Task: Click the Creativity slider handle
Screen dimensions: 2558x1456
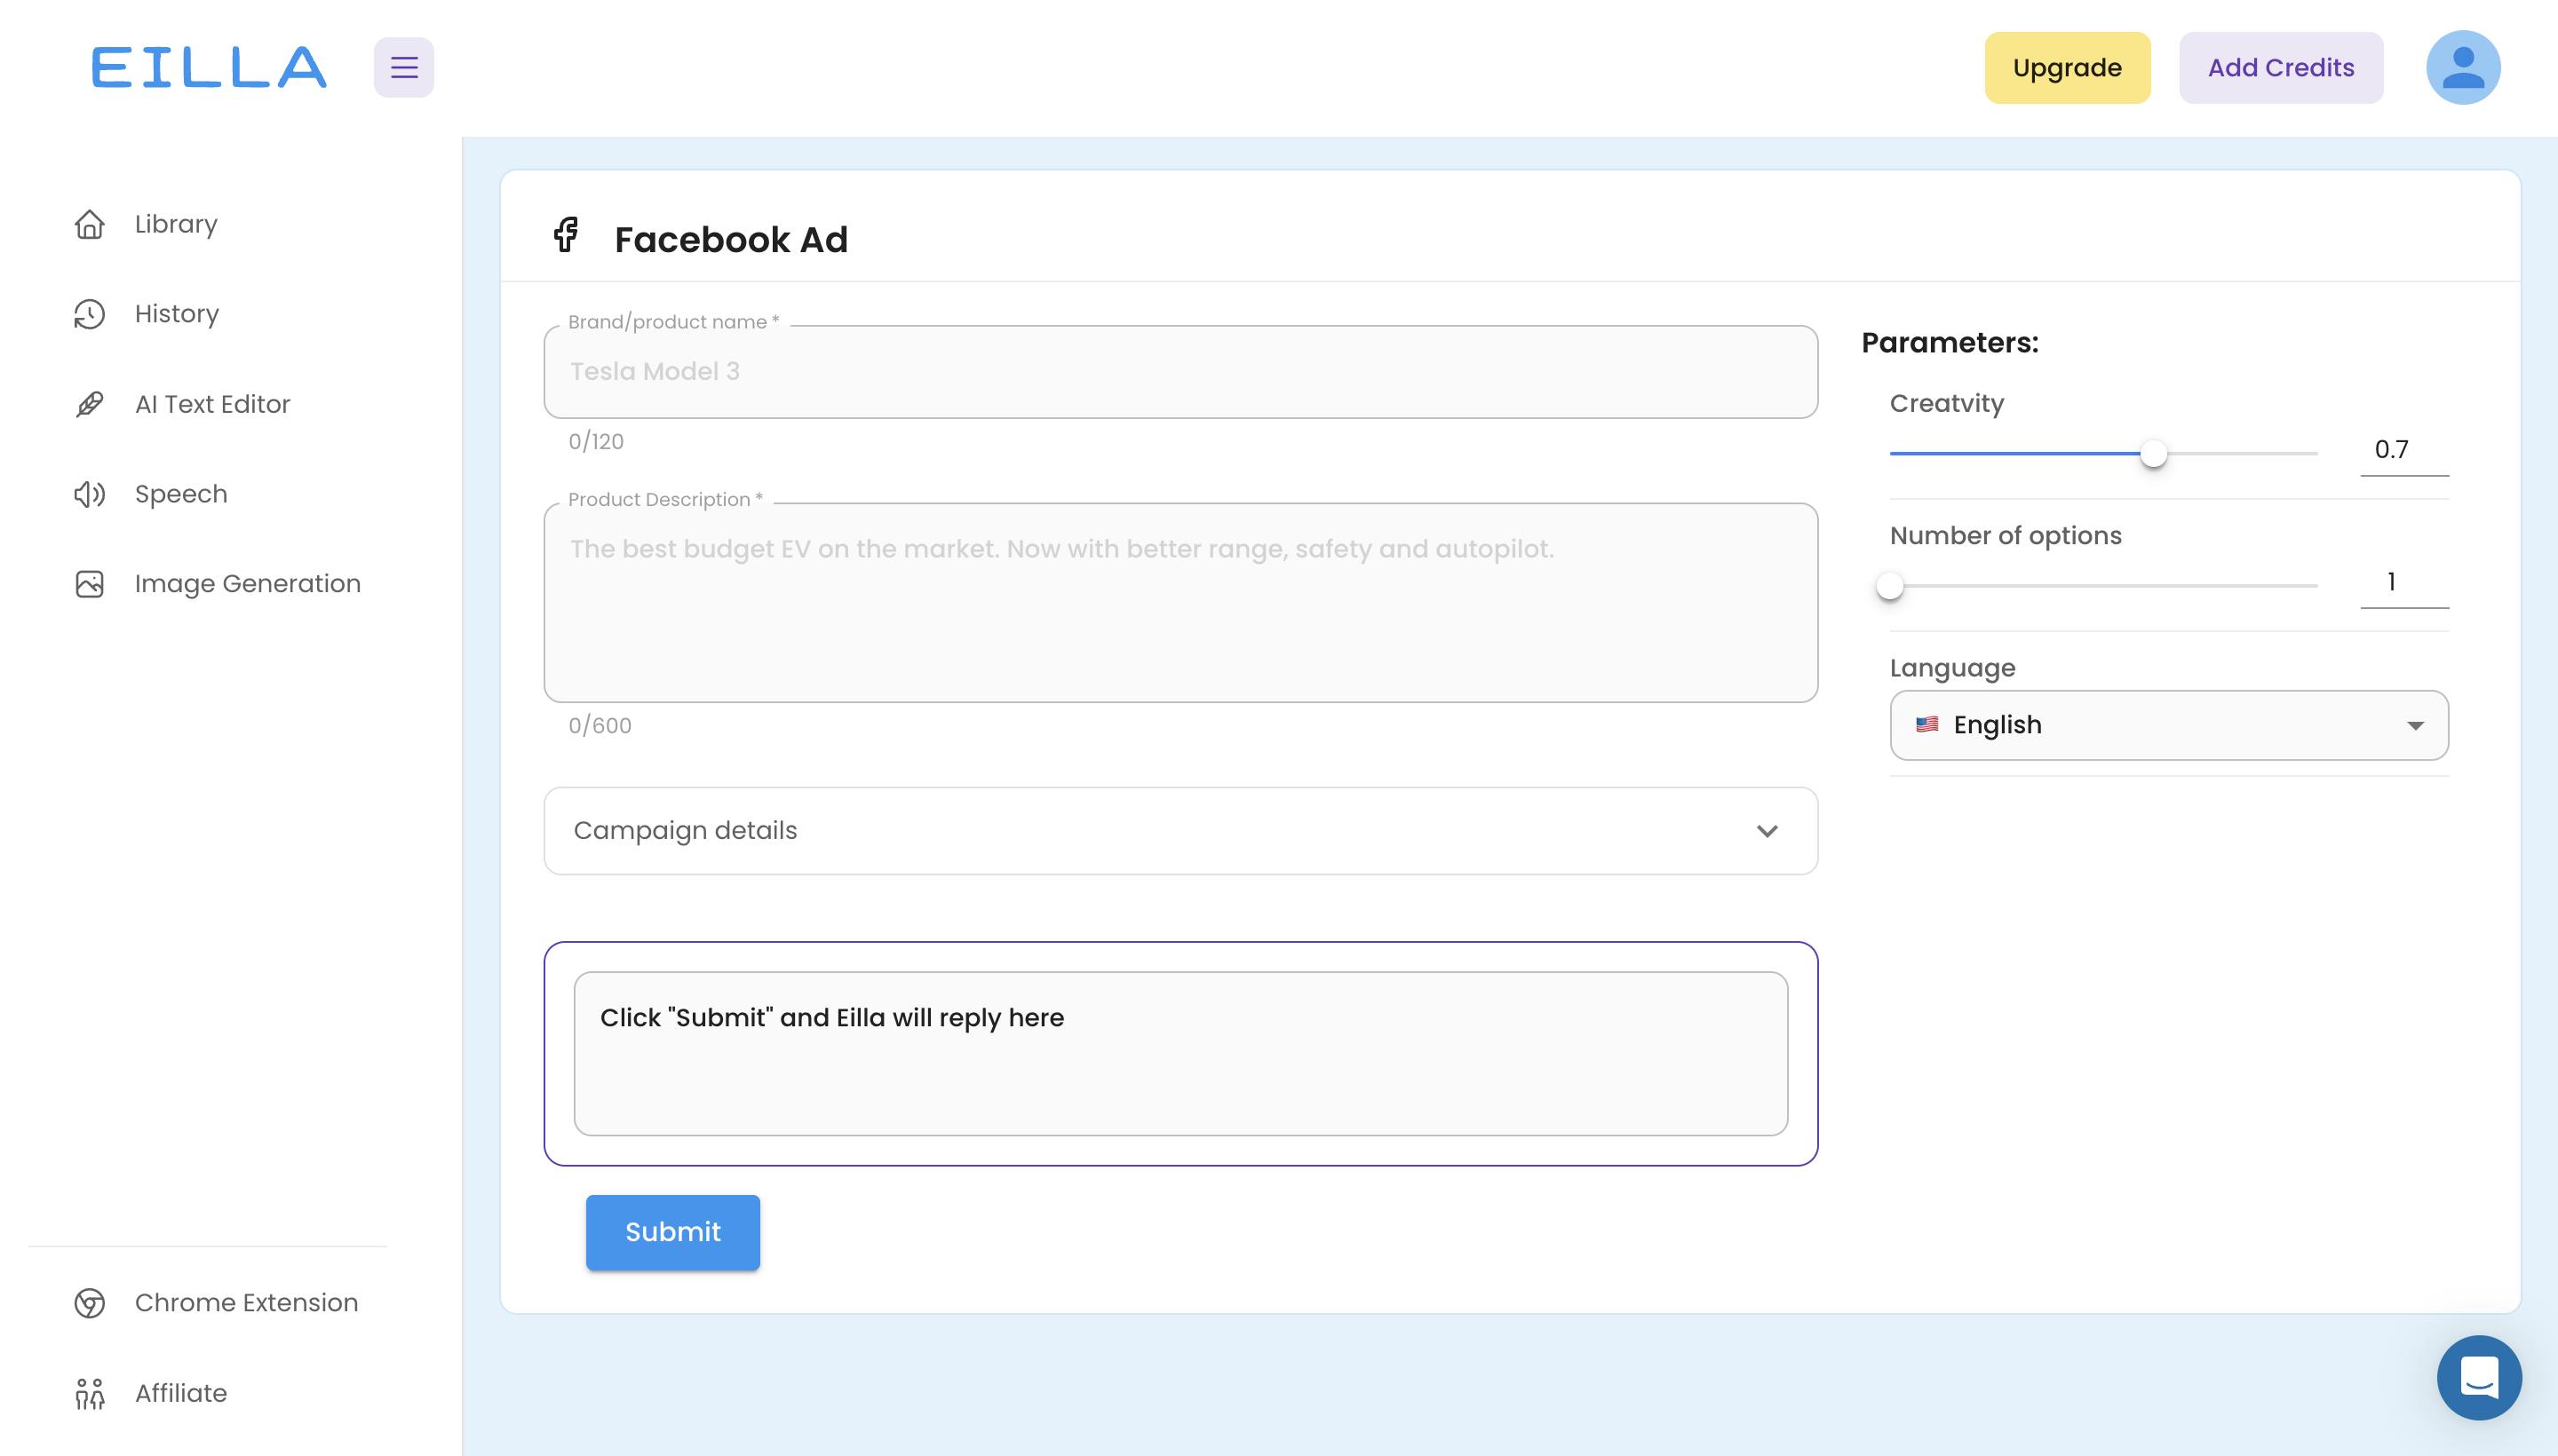Action: pyautogui.click(x=2153, y=454)
